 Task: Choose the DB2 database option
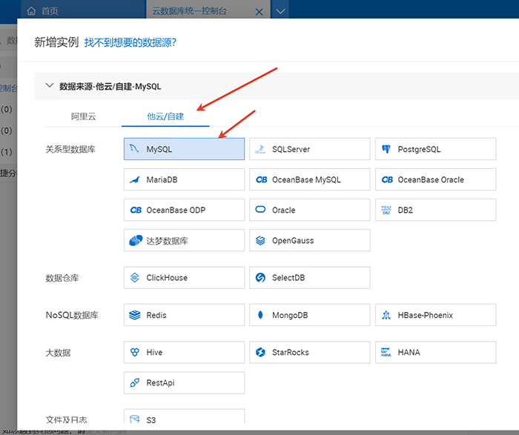coord(435,210)
